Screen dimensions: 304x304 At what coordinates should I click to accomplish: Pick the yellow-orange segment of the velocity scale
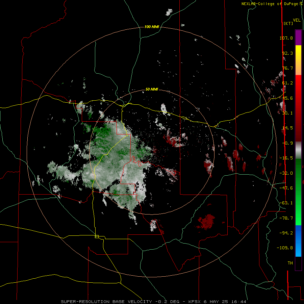tap(298, 60)
